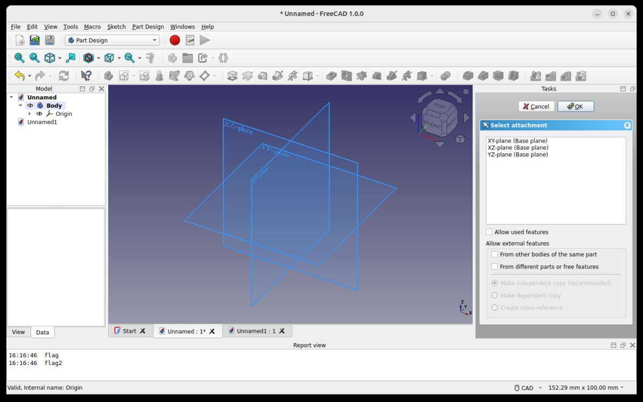Create a new document with toolbar icon

[20, 40]
